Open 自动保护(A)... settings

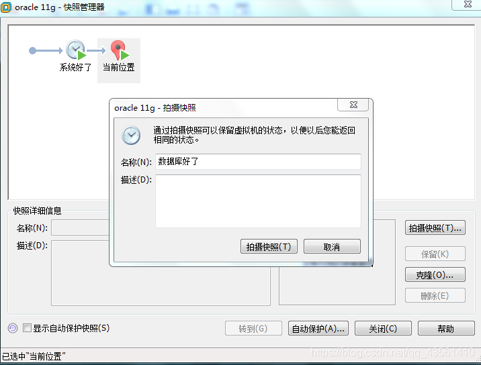[318, 328]
